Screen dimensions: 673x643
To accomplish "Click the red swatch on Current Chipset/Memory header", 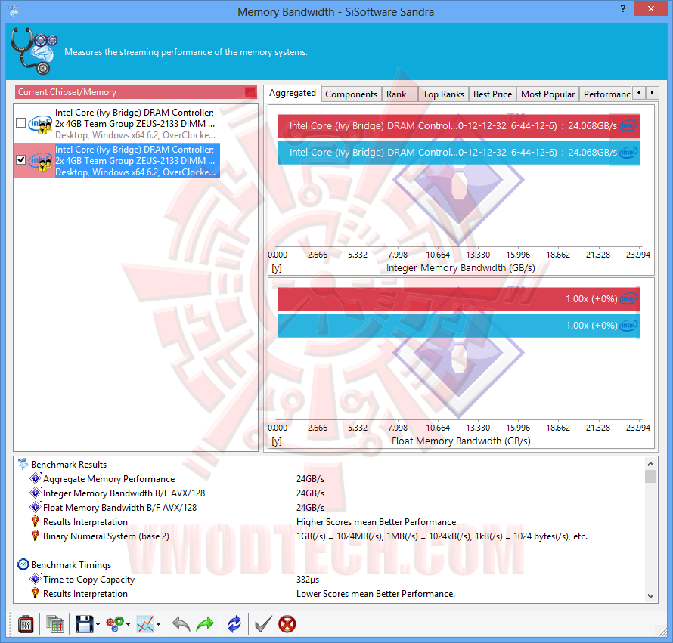I will pos(250,92).
